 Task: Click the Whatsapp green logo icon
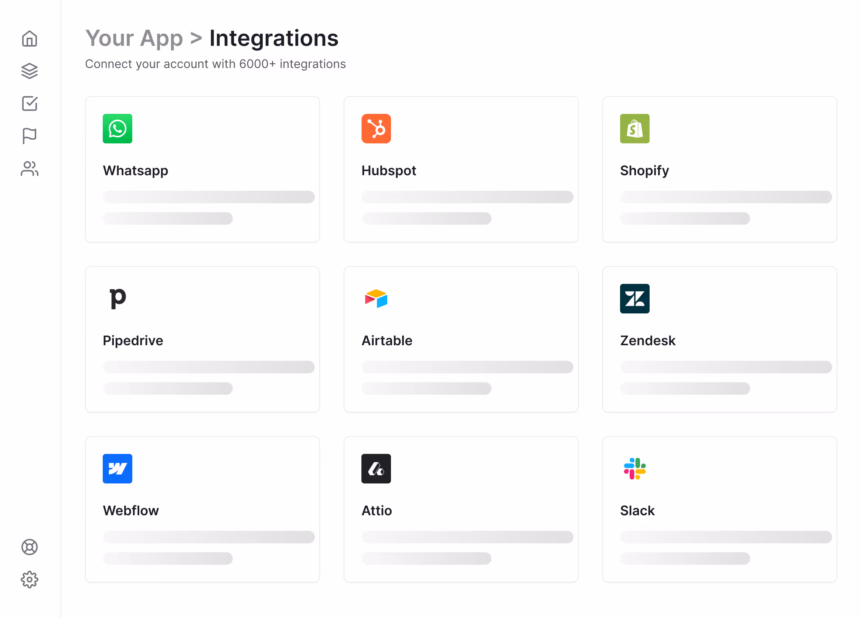[117, 129]
